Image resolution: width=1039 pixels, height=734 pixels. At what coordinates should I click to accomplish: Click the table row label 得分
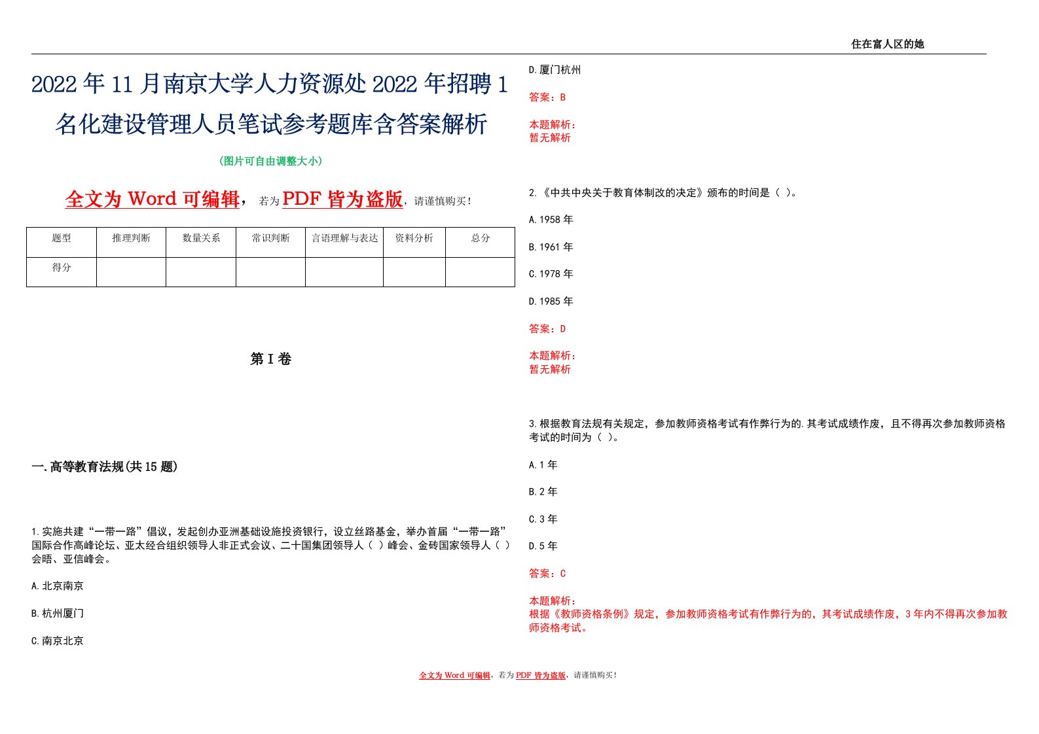(x=62, y=268)
